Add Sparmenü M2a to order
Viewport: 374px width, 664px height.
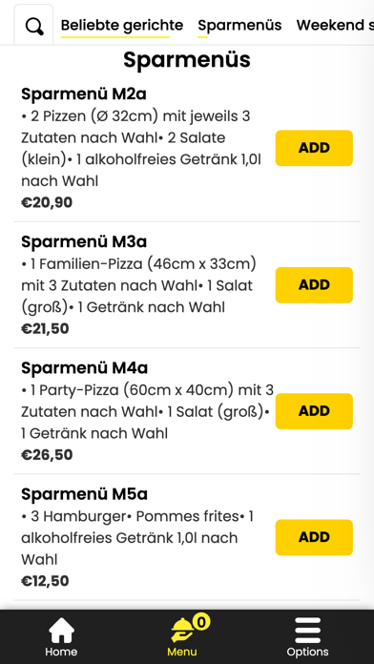click(x=314, y=148)
